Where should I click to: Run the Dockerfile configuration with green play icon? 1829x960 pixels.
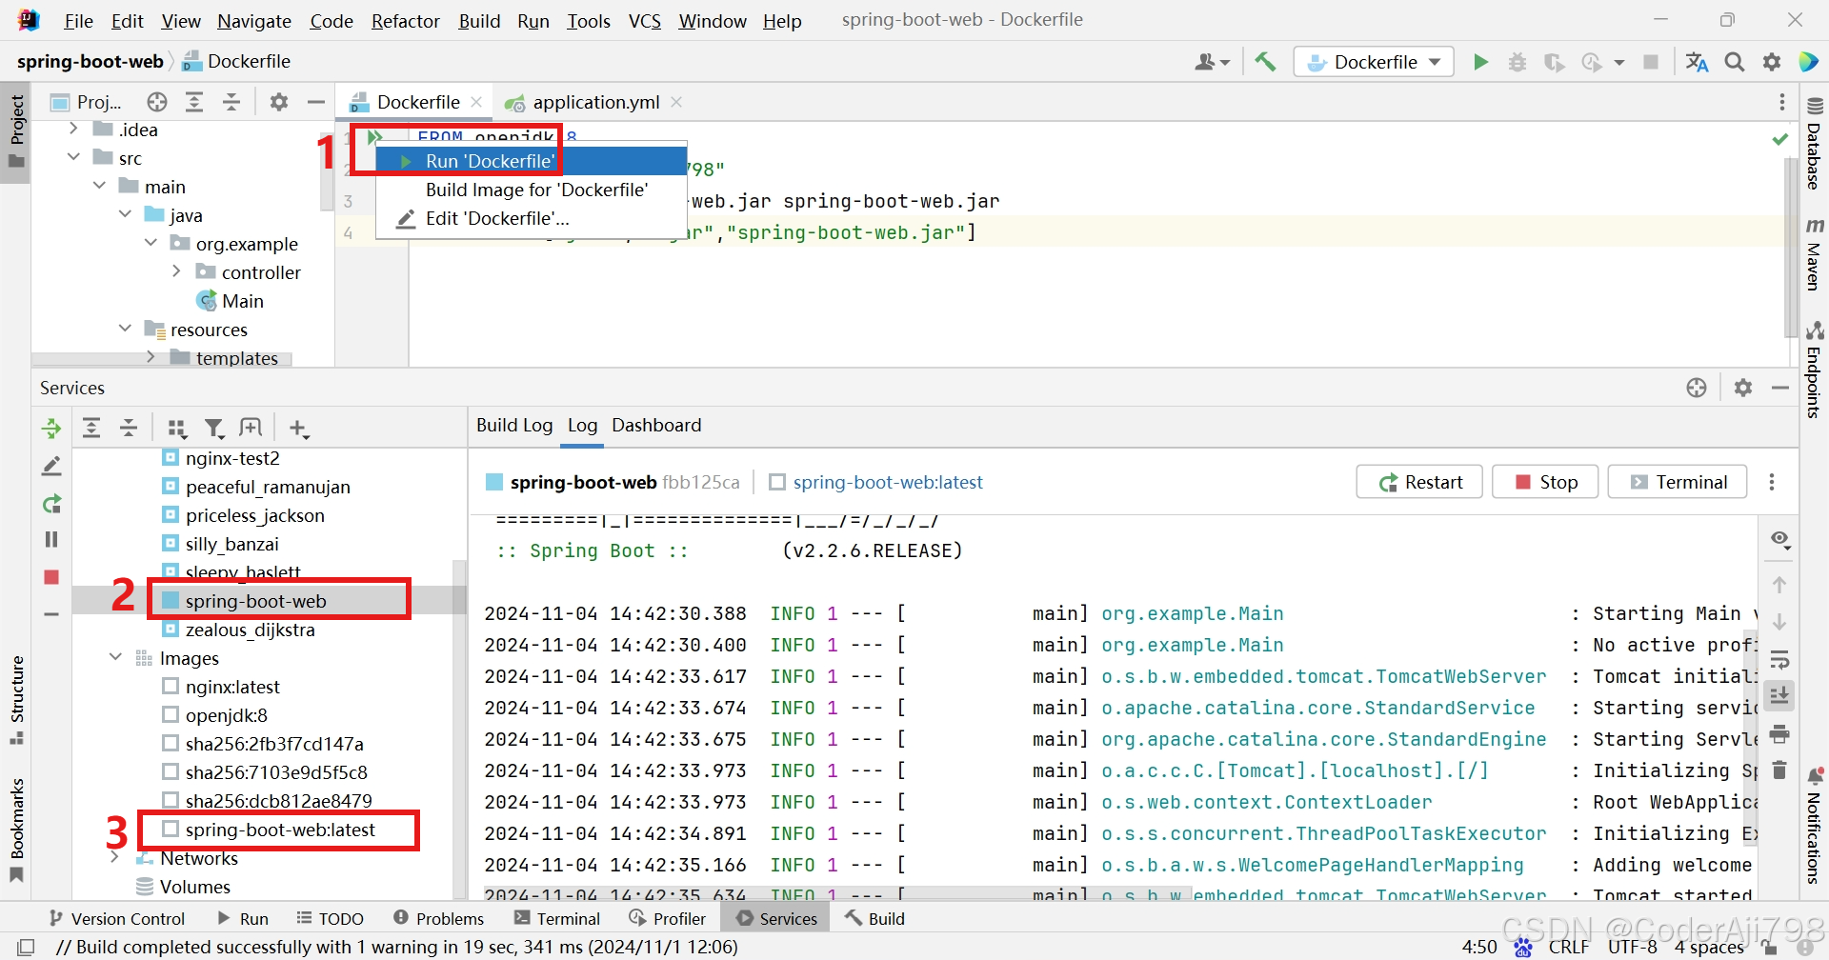pyautogui.click(x=1480, y=62)
